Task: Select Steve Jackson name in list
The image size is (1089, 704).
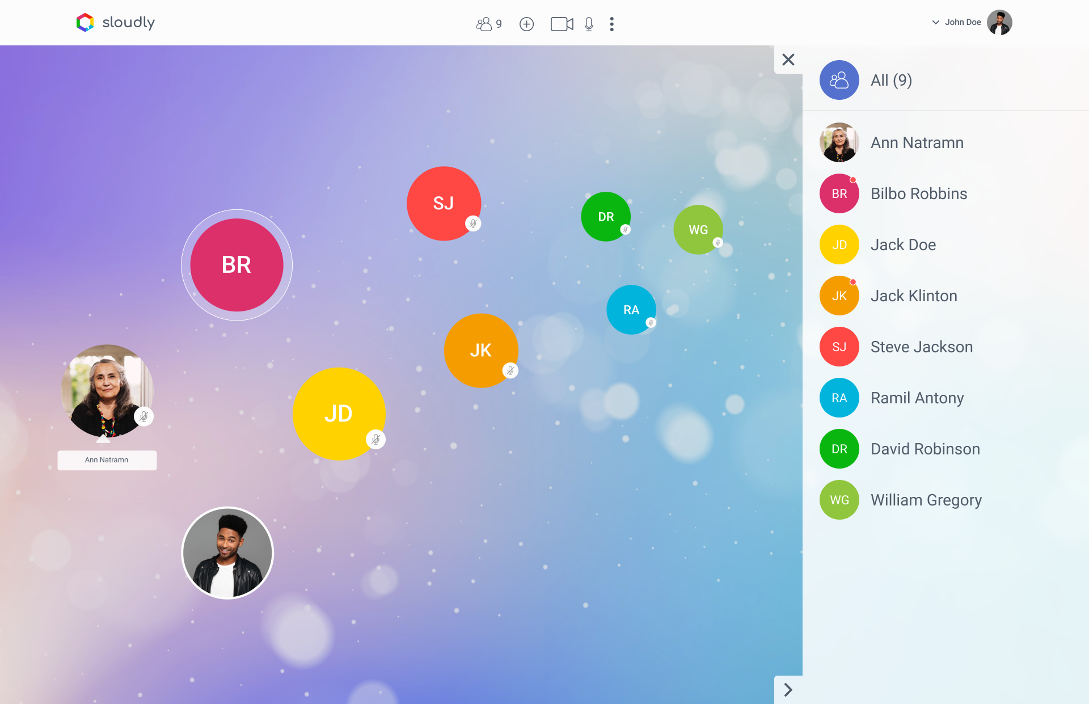Action: pos(922,347)
